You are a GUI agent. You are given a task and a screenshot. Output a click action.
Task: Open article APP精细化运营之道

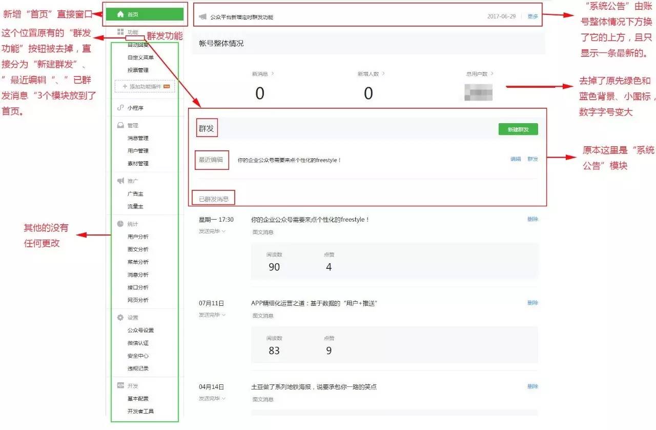click(x=314, y=303)
